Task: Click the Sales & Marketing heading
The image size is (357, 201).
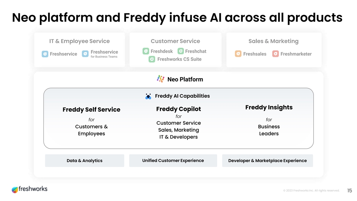Action: 273,41
